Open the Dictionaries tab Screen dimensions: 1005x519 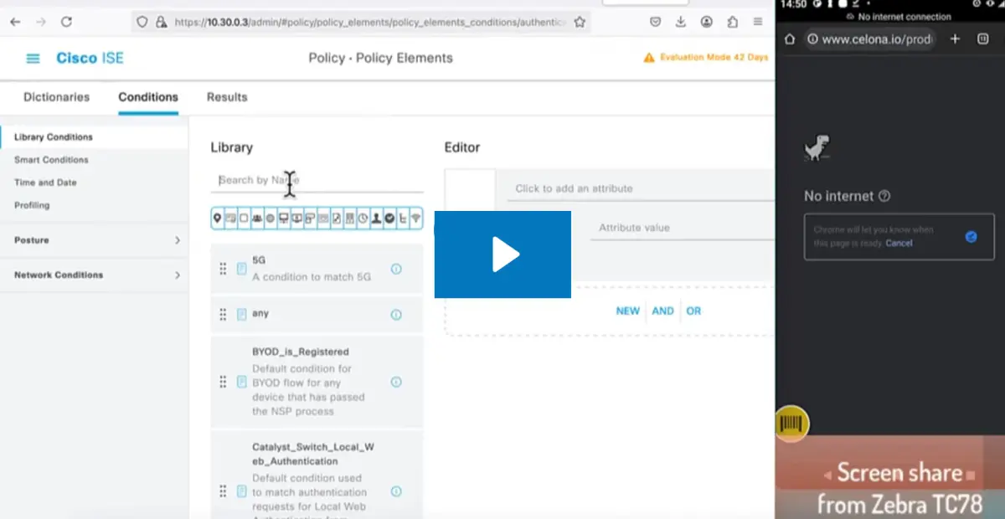pos(56,97)
